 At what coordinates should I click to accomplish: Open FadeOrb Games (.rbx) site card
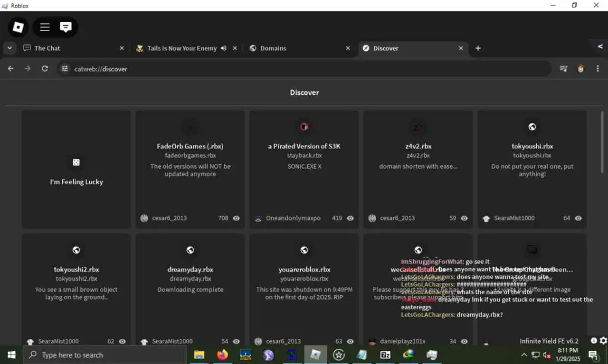[x=190, y=170]
